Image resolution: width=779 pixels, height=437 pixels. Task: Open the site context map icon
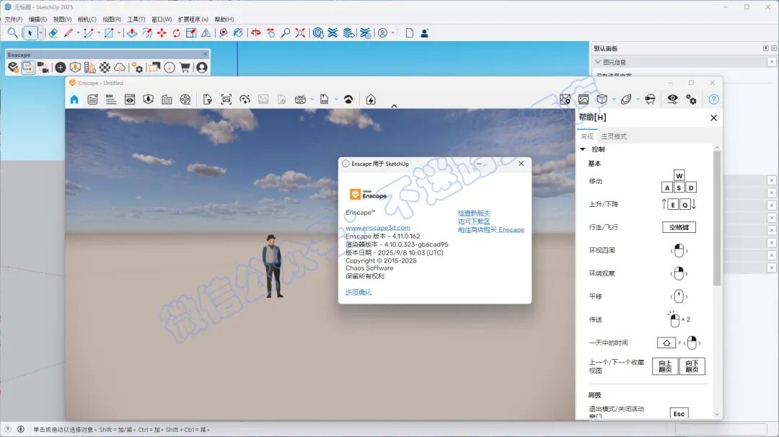point(565,100)
